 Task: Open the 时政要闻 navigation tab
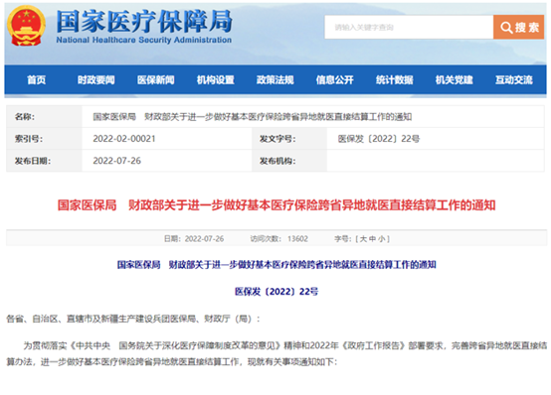click(x=95, y=80)
